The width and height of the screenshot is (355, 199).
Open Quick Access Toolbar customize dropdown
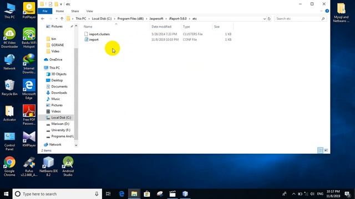pyautogui.click(x=61, y=4)
